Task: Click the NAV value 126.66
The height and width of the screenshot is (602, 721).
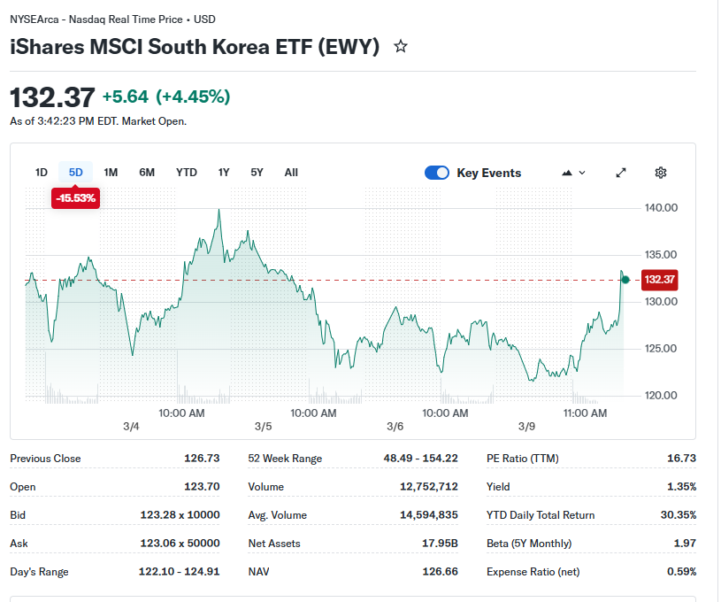Action: click(440, 572)
